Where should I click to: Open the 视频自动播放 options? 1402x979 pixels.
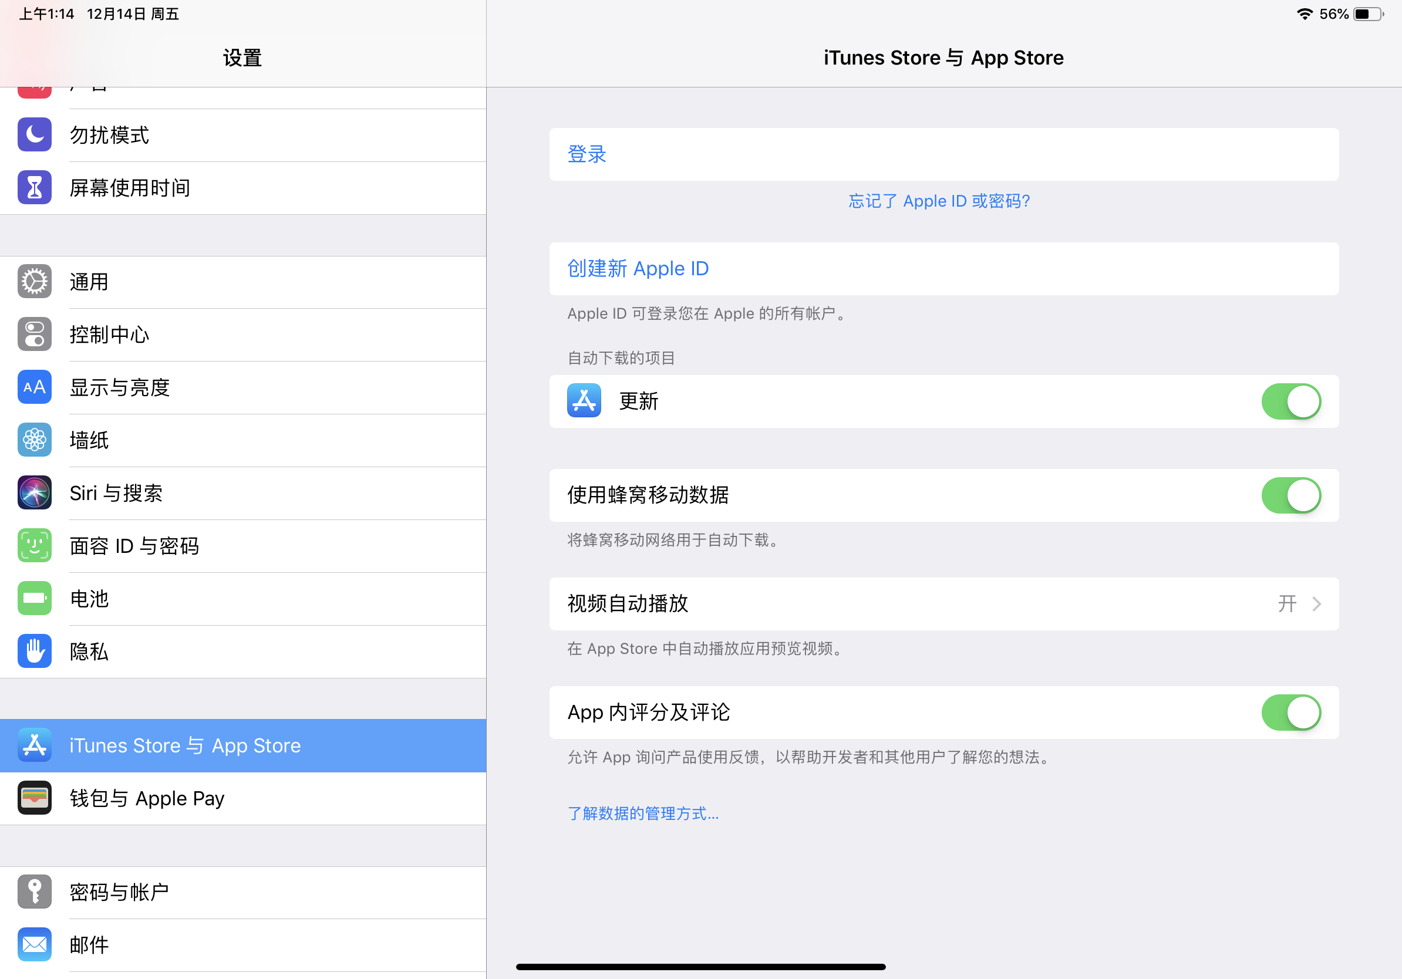pyautogui.click(x=943, y=603)
